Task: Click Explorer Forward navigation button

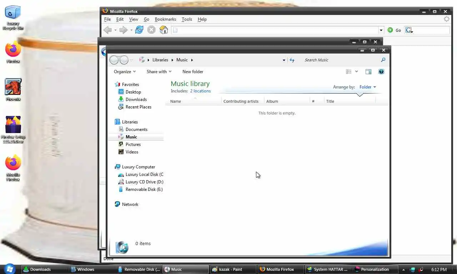Action: coord(124,60)
